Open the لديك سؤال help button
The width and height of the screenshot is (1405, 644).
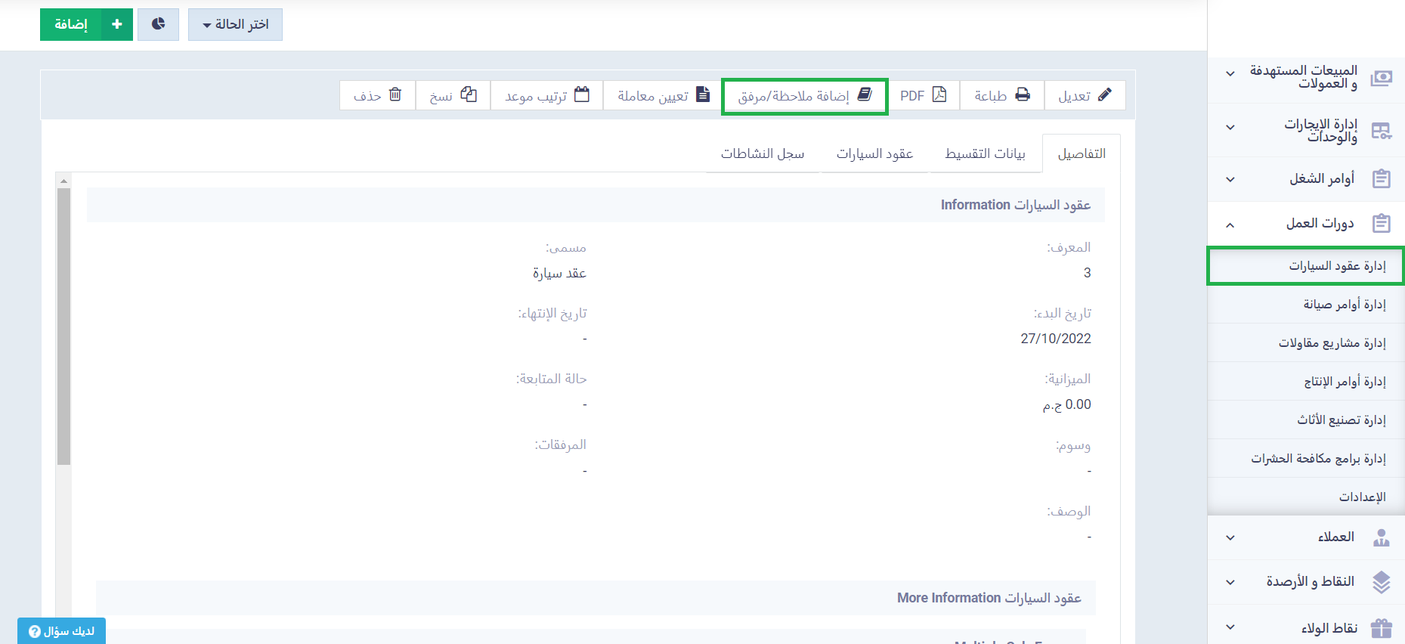[x=62, y=631]
